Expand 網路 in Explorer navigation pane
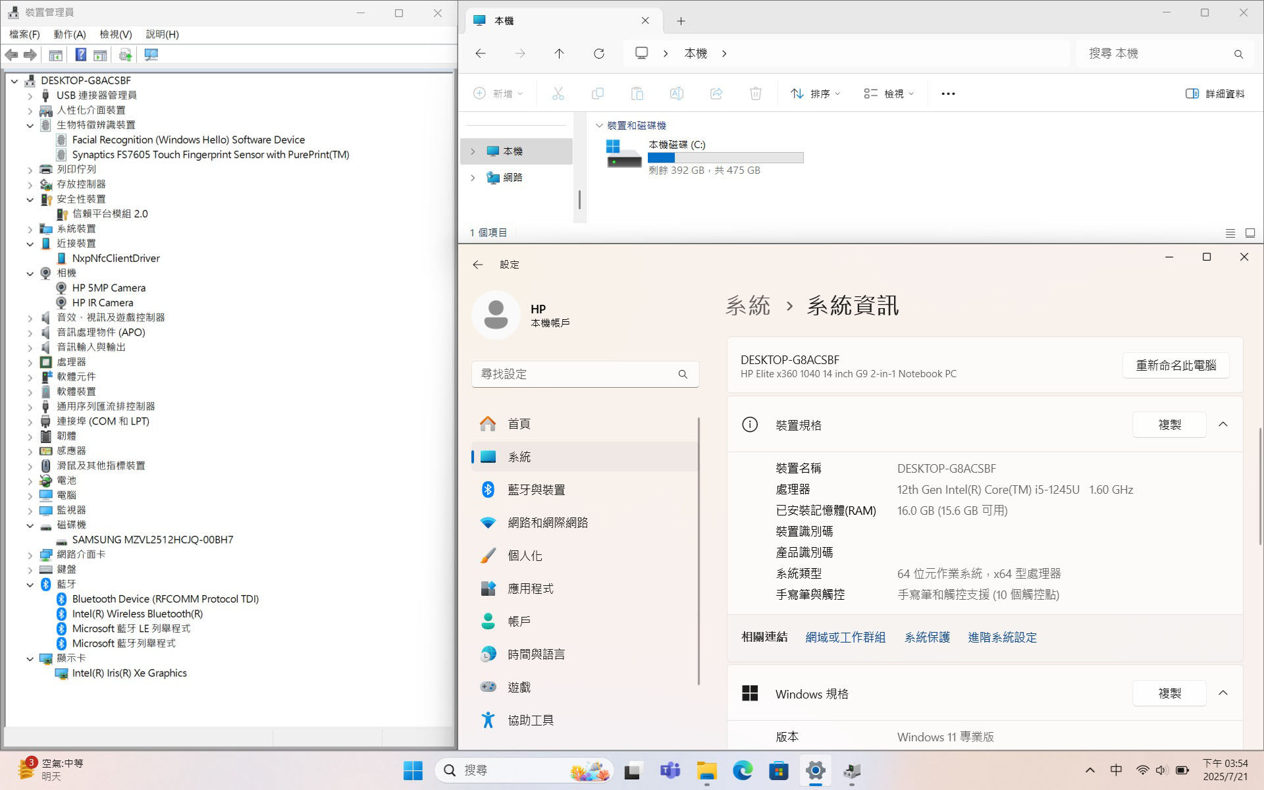 473,178
